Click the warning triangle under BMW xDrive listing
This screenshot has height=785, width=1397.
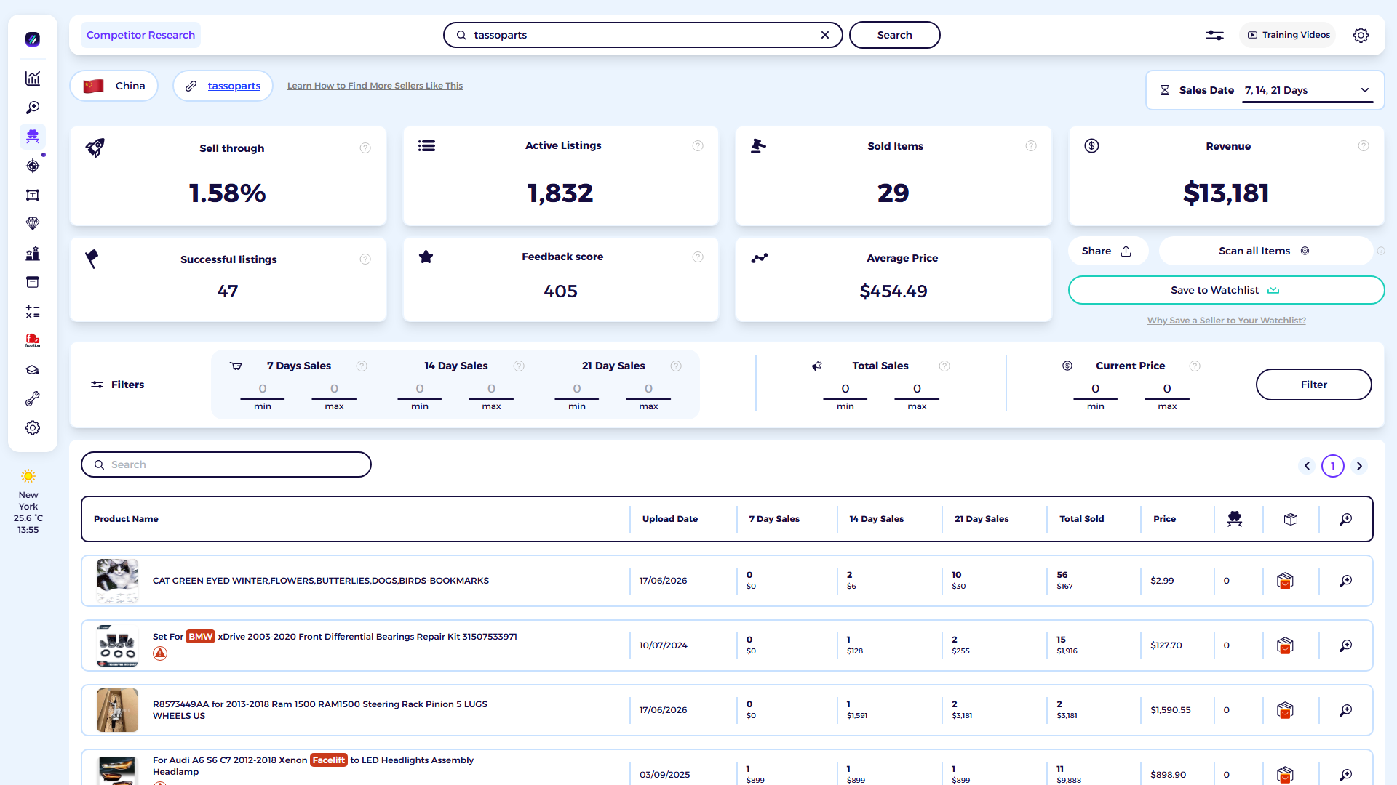(160, 653)
